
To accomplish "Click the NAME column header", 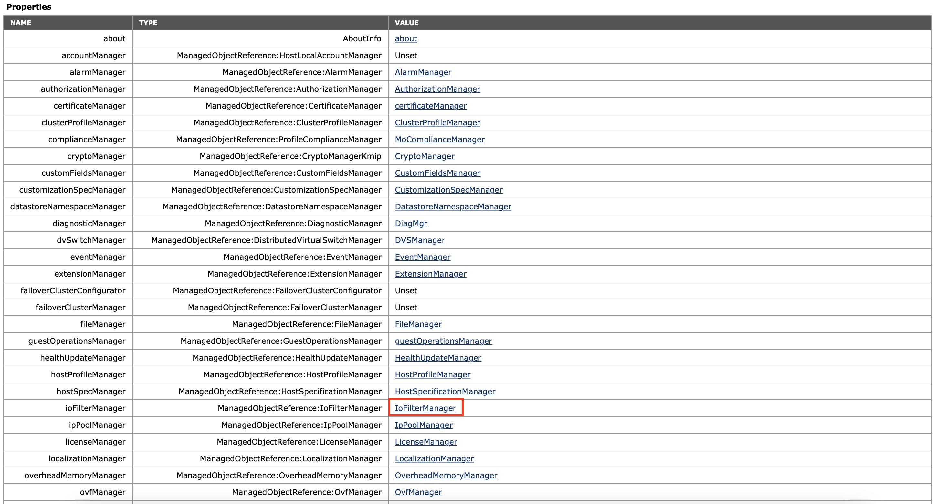I will (21, 23).
